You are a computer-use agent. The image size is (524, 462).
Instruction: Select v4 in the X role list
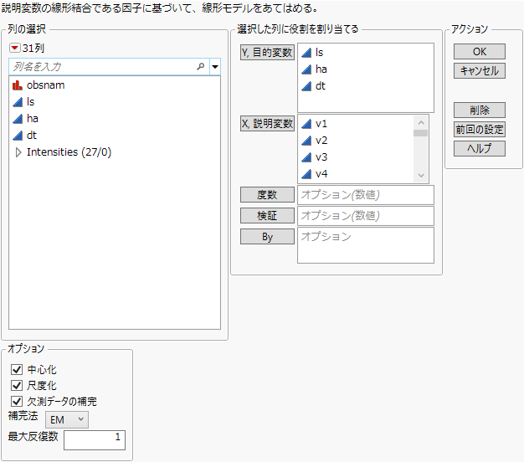(x=321, y=174)
